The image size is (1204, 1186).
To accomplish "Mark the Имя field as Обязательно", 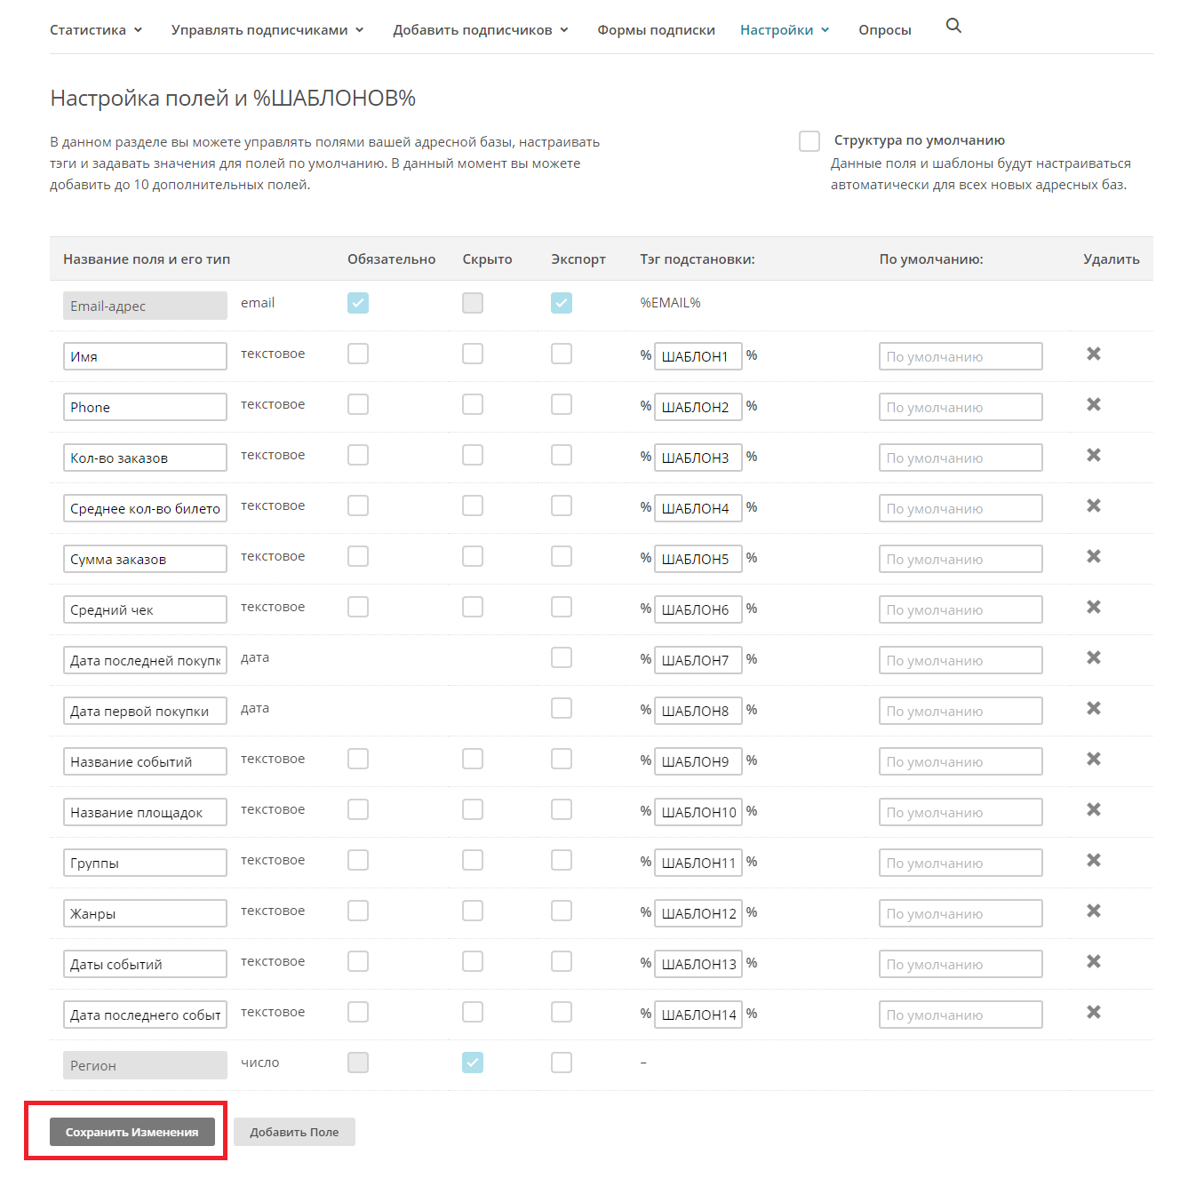I will click(358, 354).
